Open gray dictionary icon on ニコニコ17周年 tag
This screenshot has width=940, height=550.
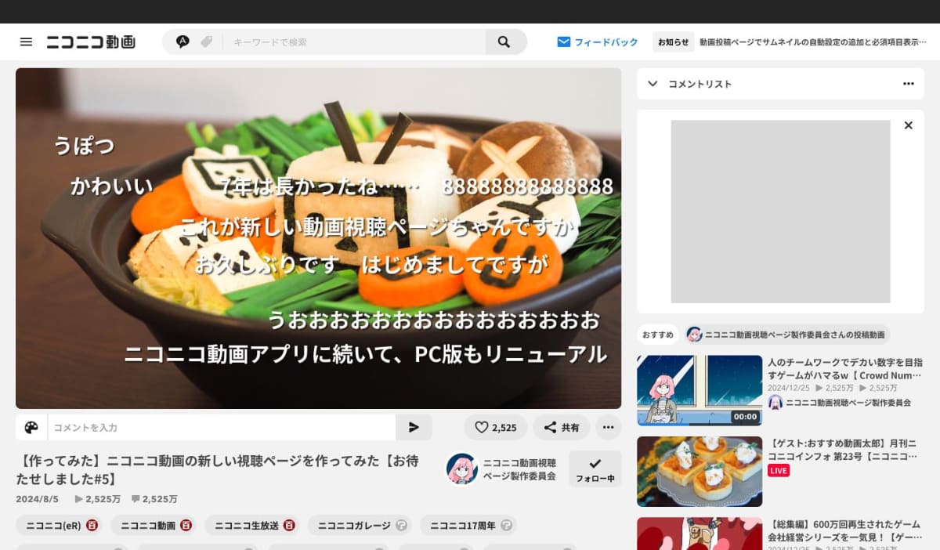pyautogui.click(x=506, y=526)
